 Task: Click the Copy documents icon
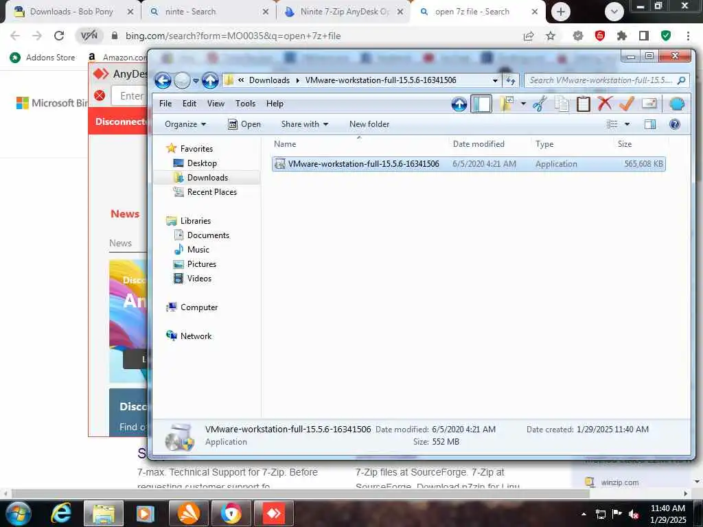(562, 104)
